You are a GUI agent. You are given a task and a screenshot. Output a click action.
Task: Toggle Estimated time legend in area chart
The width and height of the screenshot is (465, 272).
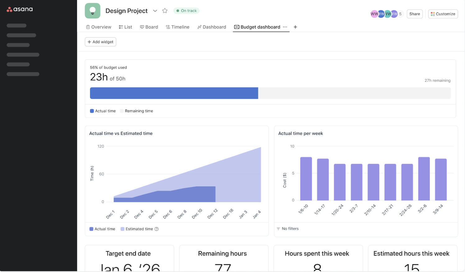[x=137, y=229]
